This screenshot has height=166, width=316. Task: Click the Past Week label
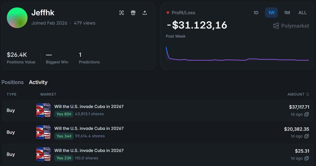tap(176, 36)
